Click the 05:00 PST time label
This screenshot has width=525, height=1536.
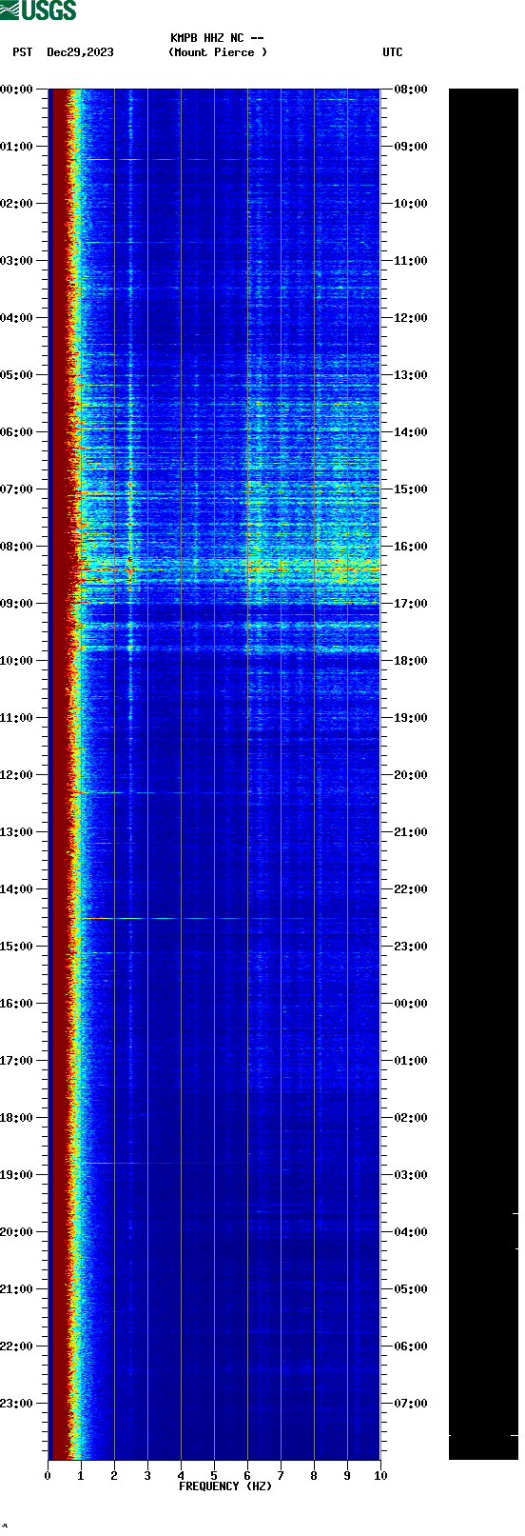pos(17,375)
